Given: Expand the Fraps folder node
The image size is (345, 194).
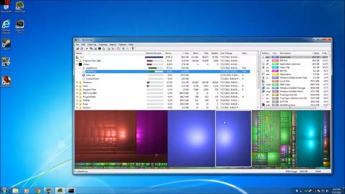Looking at the screenshot, I should pos(77,104).
